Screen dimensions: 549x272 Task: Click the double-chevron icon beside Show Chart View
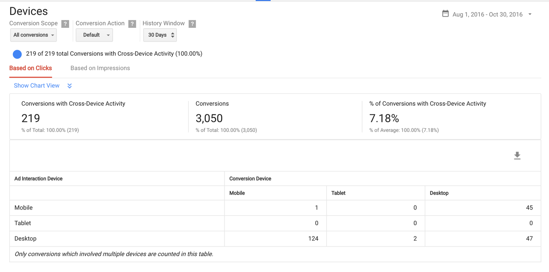(x=69, y=86)
